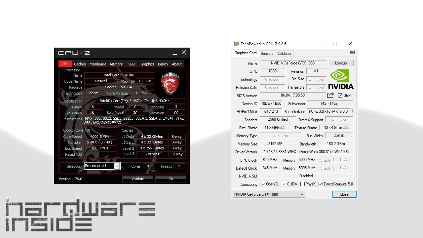Click the Bandwidth value 160.2 GB/s
423x238 pixels.
click(336, 144)
